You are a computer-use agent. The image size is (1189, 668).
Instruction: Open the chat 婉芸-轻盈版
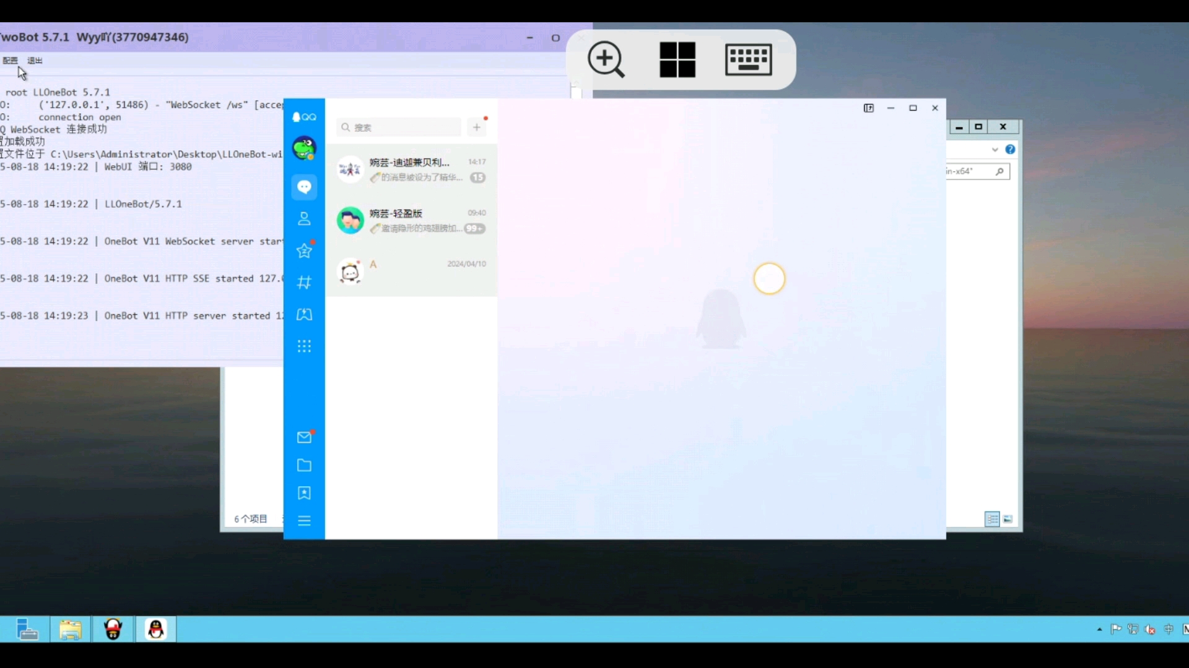411,221
